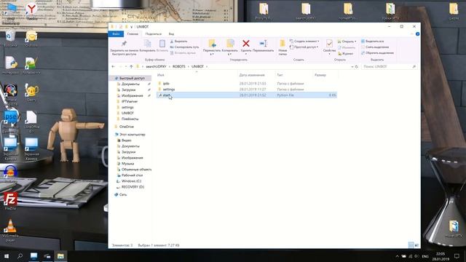466x262 pixels.
Task: Select Рабочий стол in navigation pane
Action: coord(132,175)
